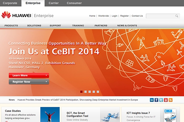Screen dimensions: 184x122
Task: Click the News label in ticker
Action: (x=12, y=100)
